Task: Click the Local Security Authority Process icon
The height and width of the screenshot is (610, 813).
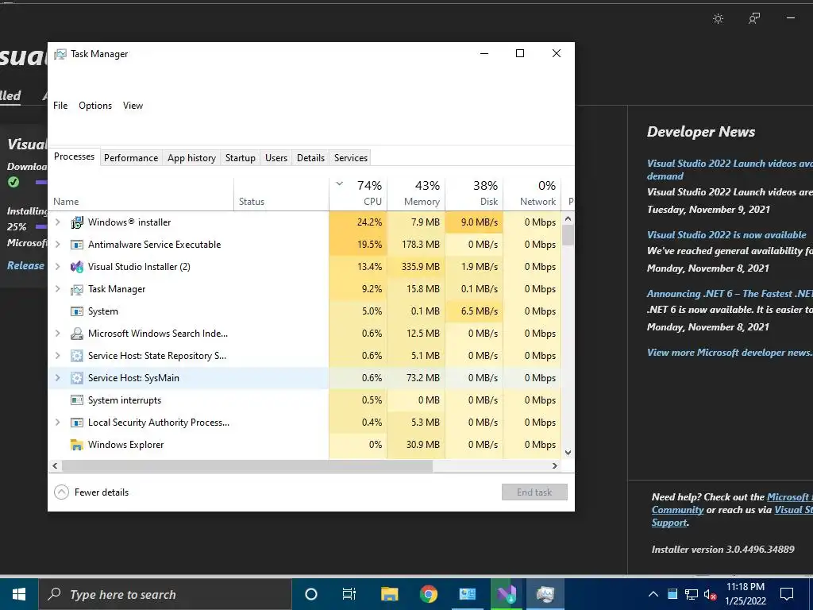Action: coord(77,423)
